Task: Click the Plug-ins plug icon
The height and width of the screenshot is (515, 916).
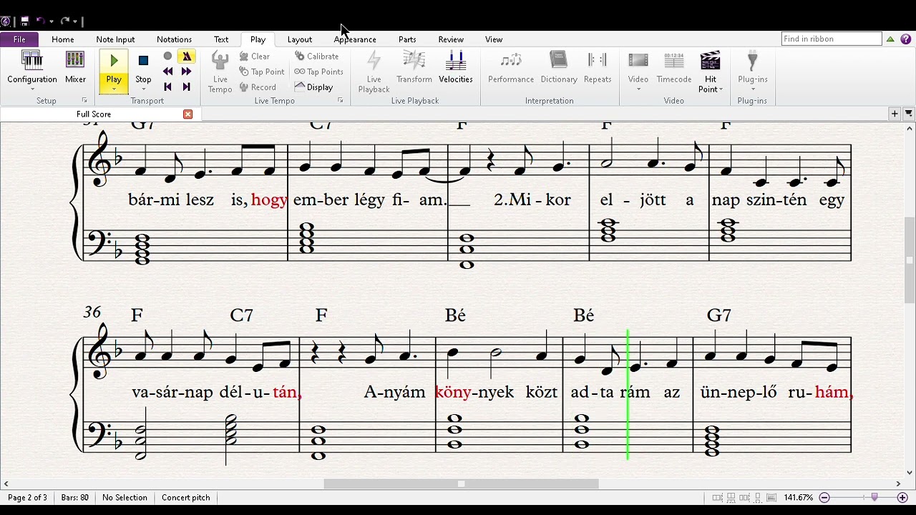Action: click(752, 62)
